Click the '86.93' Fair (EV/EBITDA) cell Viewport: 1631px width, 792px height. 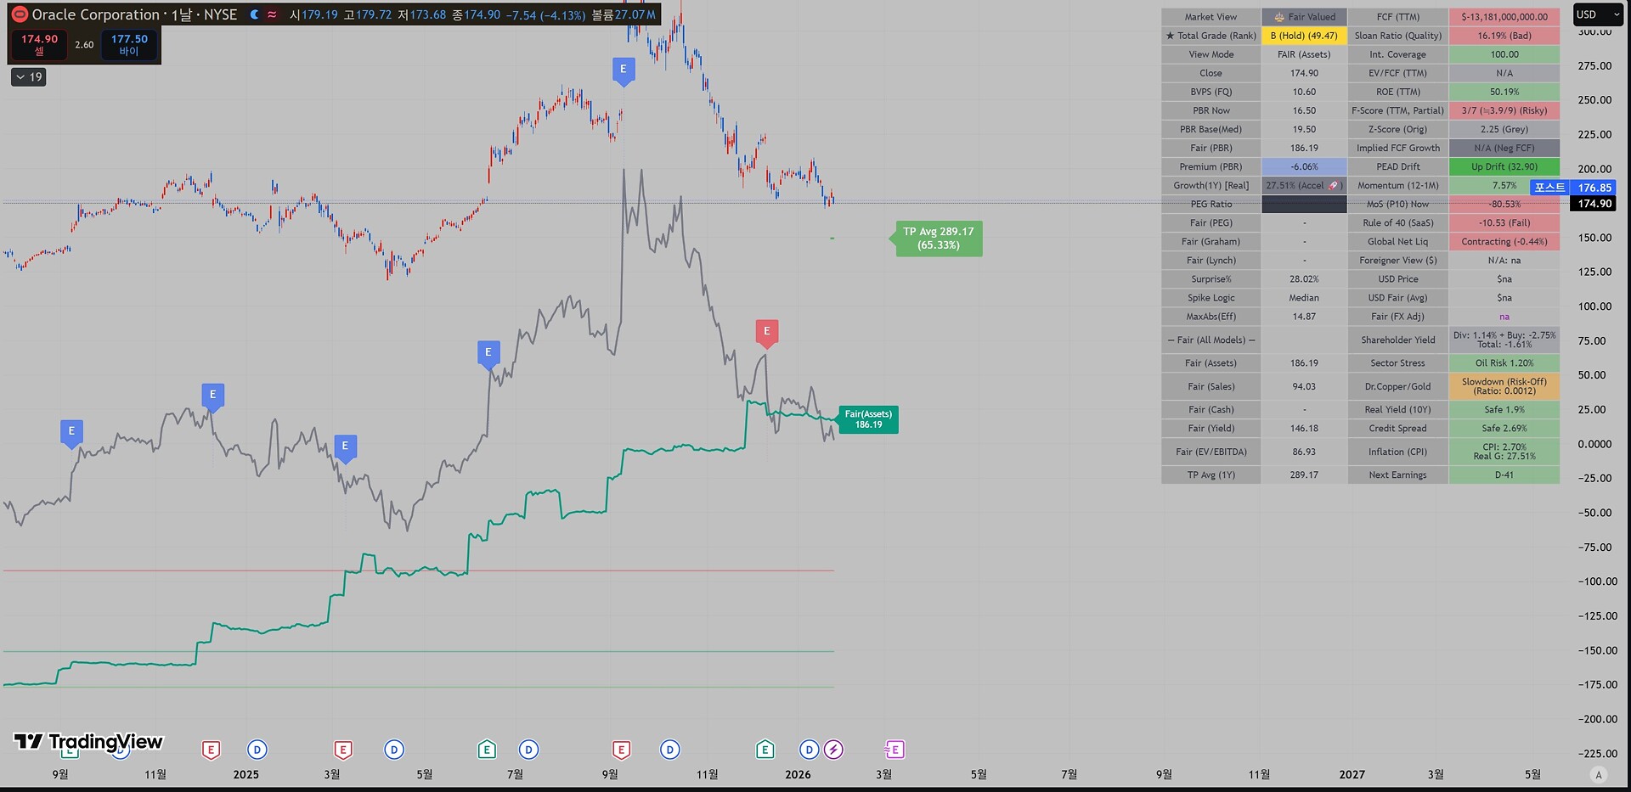click(1304, 452)
